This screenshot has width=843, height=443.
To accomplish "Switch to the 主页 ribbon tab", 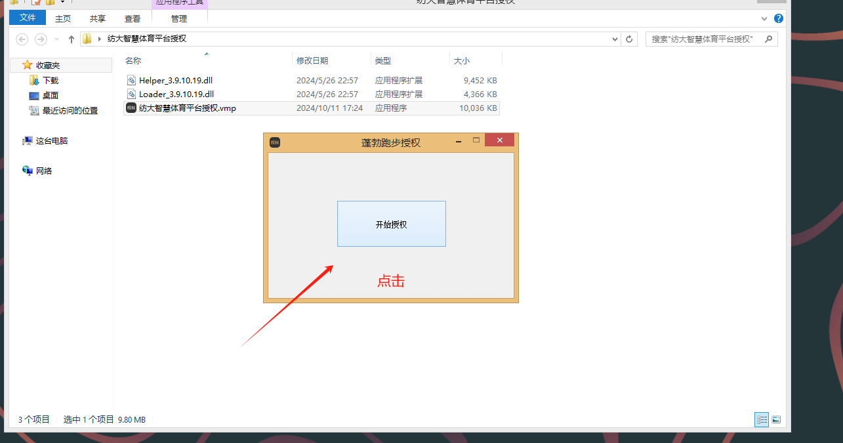I will [63, 18].
